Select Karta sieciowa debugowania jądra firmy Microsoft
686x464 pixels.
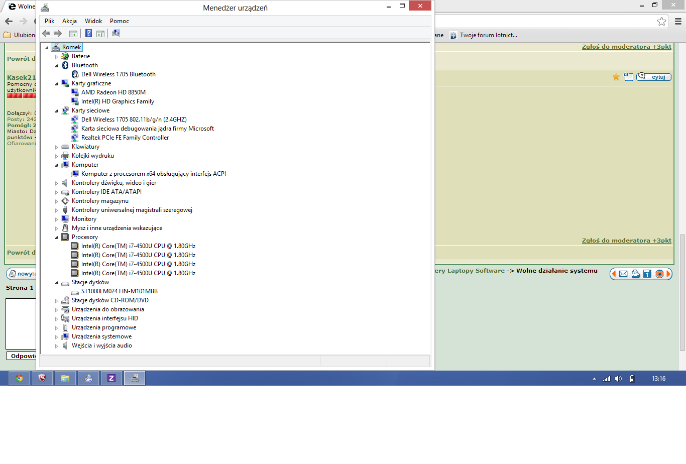point(148,129)
